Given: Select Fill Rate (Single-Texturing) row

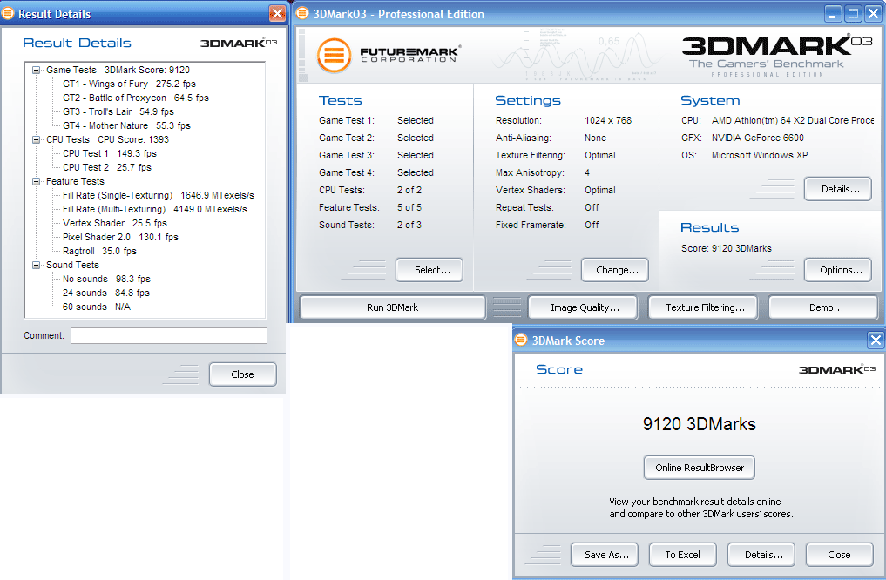Looking at the screenshot, I should [159, 195].
